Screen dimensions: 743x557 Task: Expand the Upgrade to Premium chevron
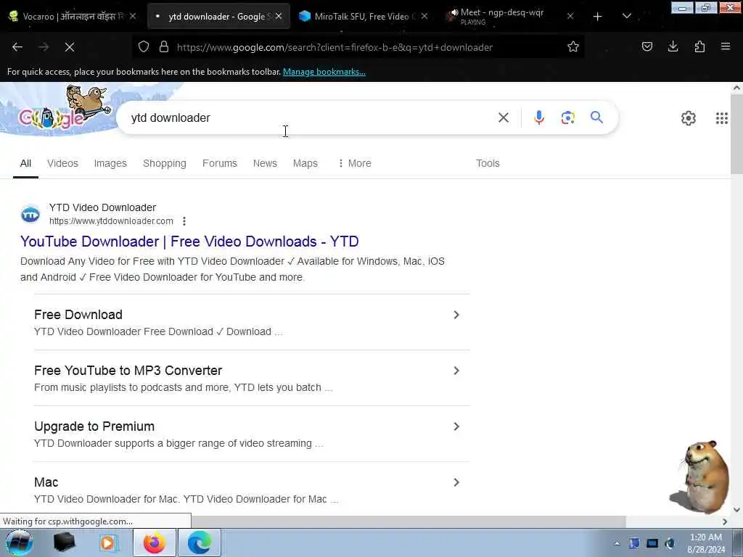(456, 426)
